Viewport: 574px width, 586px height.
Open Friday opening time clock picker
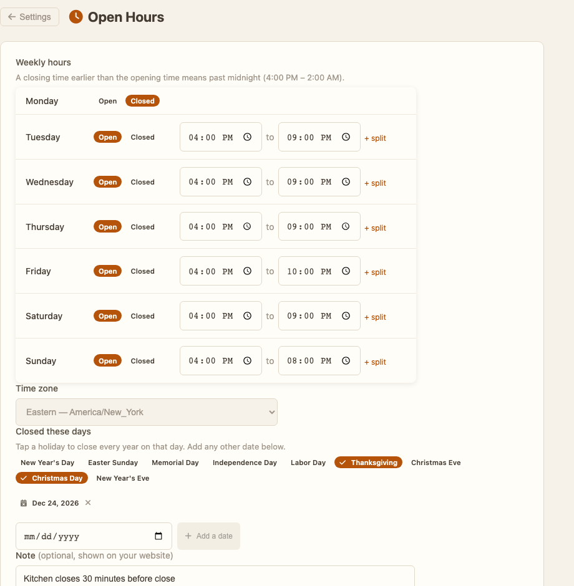pyautogui.click(x=247, y=271)
